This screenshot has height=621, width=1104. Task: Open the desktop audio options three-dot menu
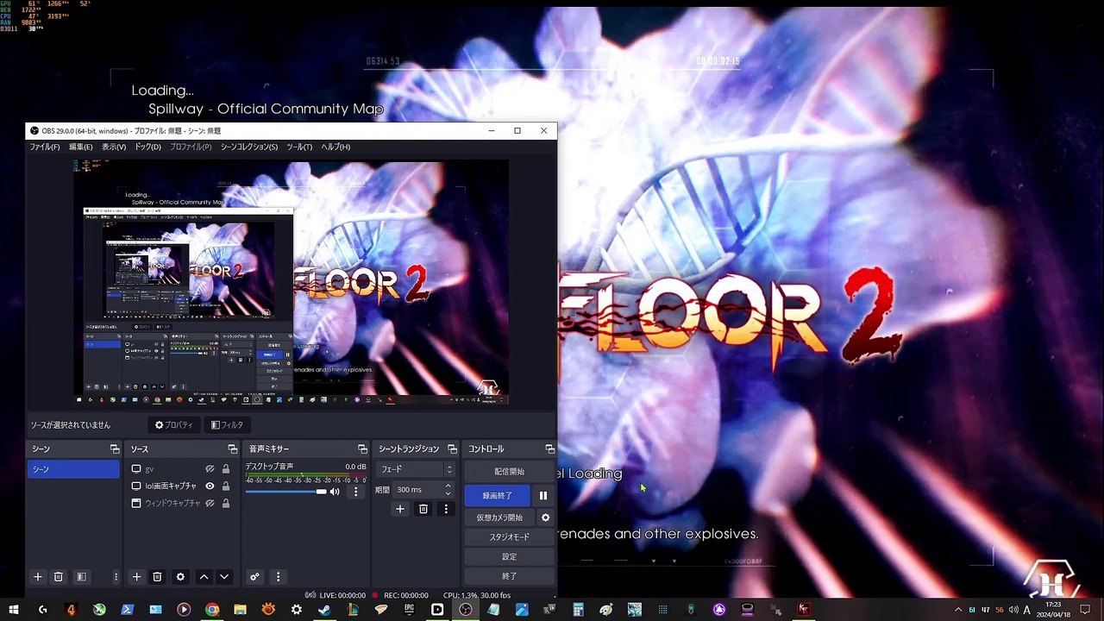coord(355,492)
